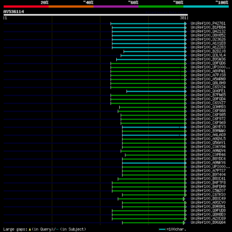This screenshot has width=232, height=232.
Task: Select the UniRef100_Q6YEY3 label
Action: tap(208, 127)
